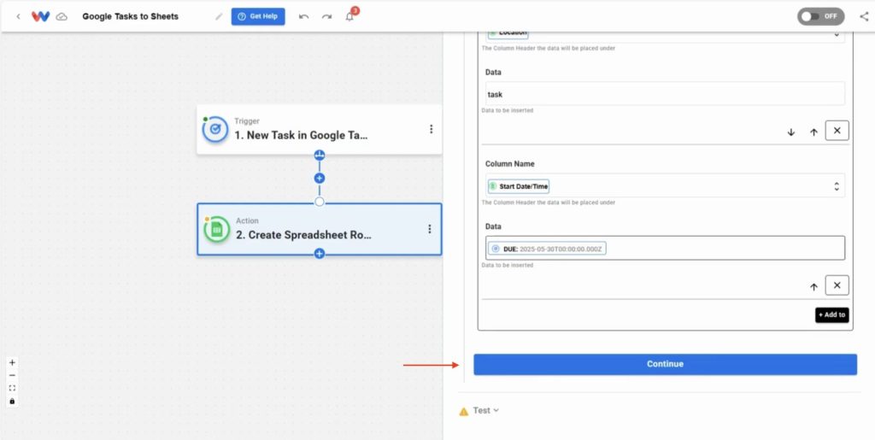Lock the canvas with lock icon
This screenshot has width=875, height=440.
[12, 401]
